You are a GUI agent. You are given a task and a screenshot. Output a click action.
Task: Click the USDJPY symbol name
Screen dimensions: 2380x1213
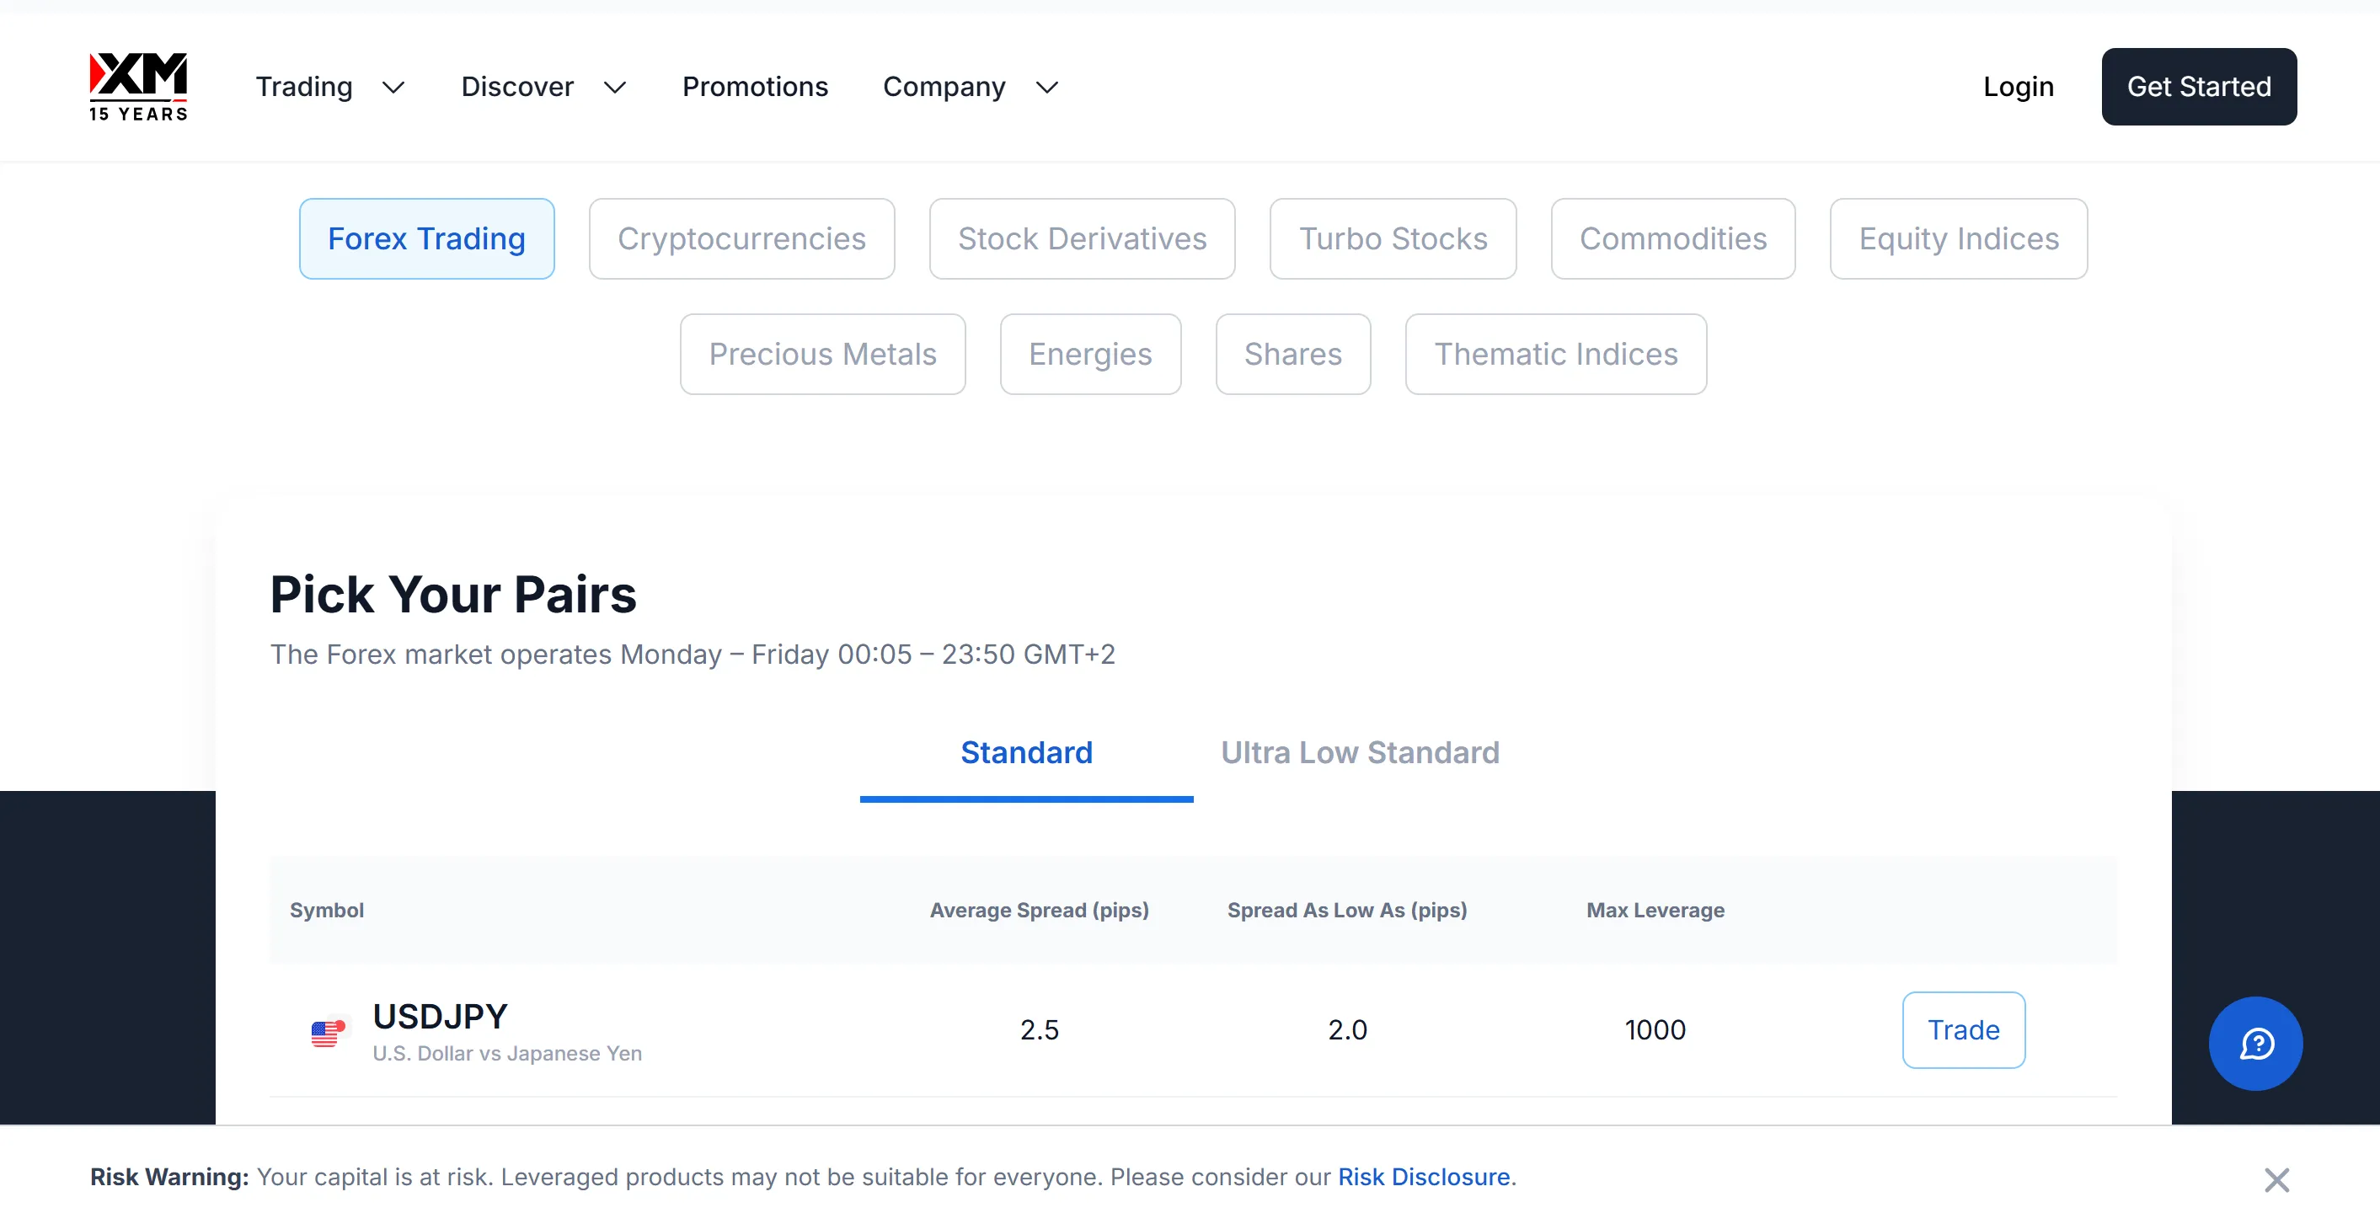pos(440,1016)
